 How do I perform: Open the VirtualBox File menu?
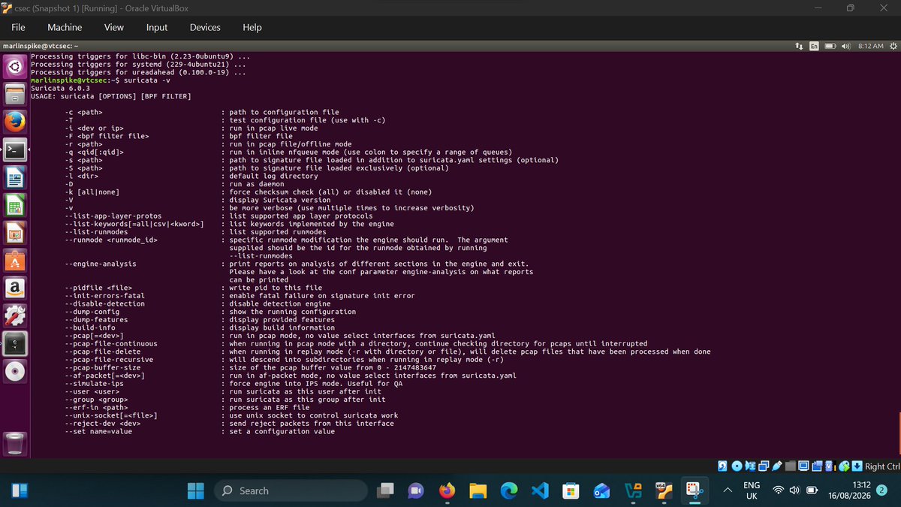(x=18, y=27)
